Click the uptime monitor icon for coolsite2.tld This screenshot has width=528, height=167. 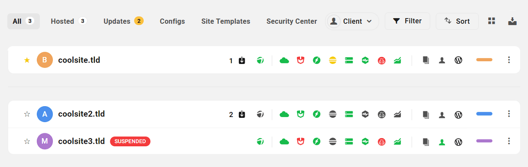[365, 114]
